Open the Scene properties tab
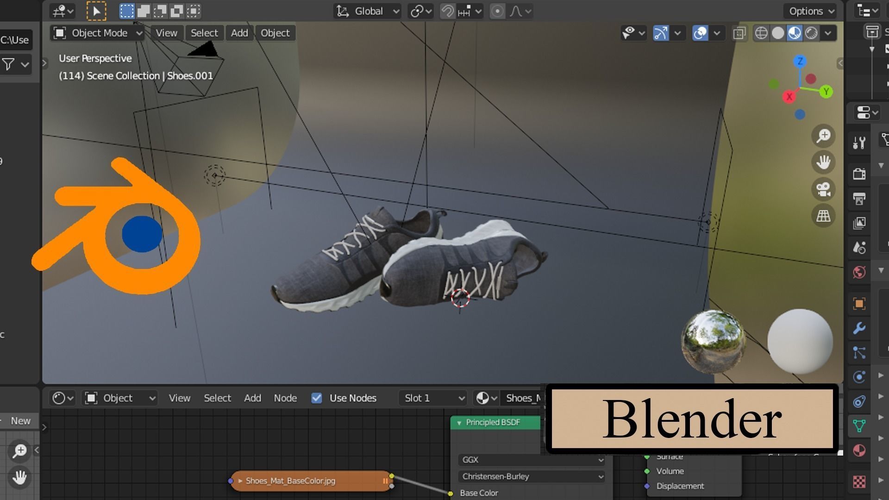This screenshot has width=889, height=500. [x=859, y=248]
